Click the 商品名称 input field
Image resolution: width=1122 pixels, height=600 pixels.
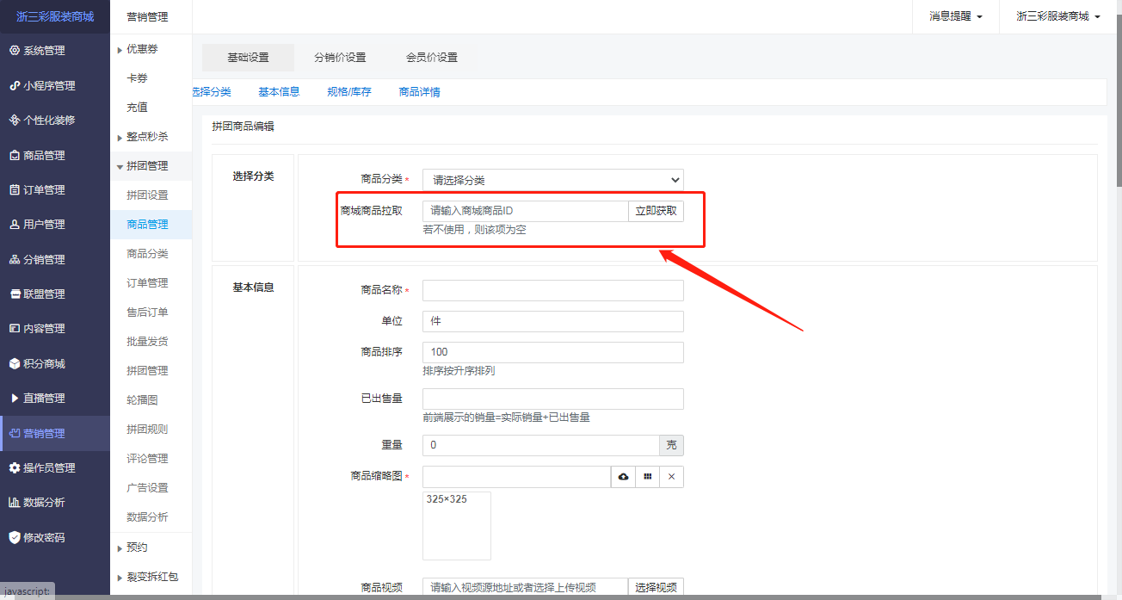pyautogui.click(x=553, y=290)
